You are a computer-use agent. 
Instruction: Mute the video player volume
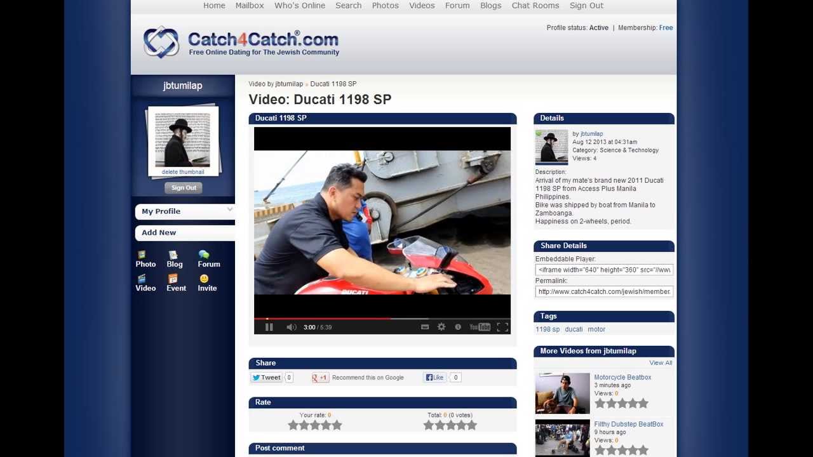point(291,328)
